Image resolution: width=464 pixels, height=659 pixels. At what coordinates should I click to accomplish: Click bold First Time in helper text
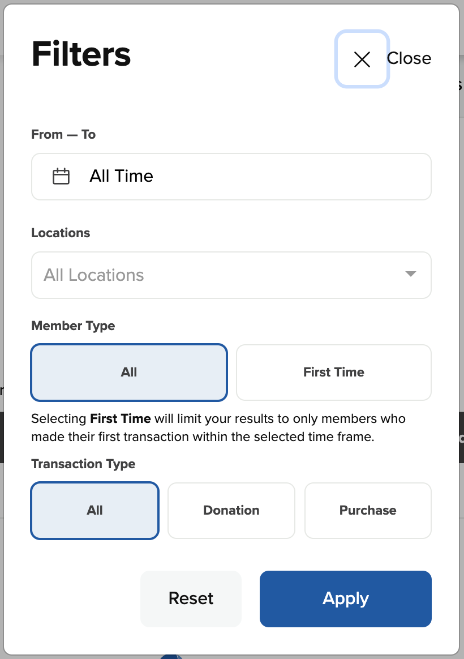coord(120,420)
